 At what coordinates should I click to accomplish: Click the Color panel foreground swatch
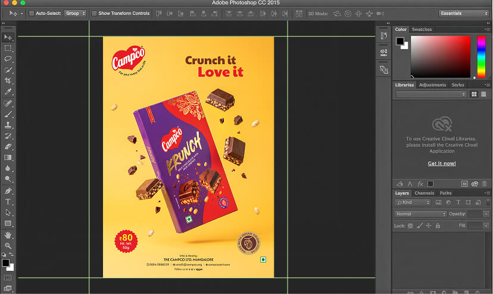coord(400,41)
